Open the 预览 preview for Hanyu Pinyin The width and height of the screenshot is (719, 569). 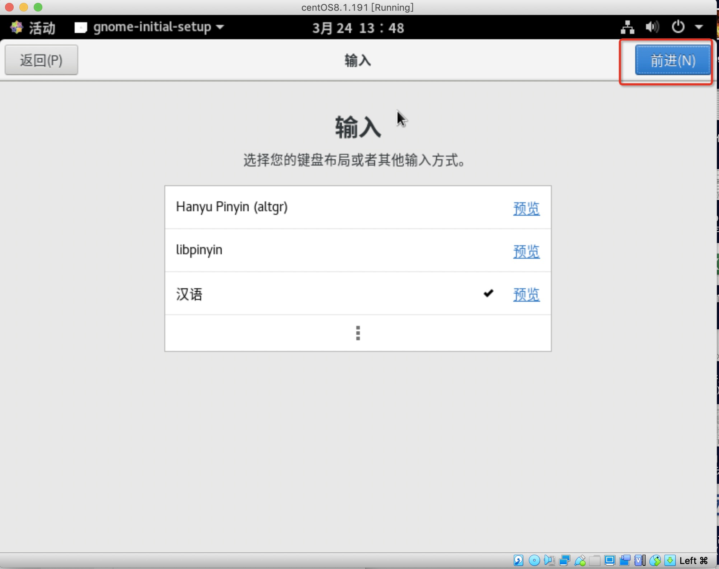click(x=526, y=209)
